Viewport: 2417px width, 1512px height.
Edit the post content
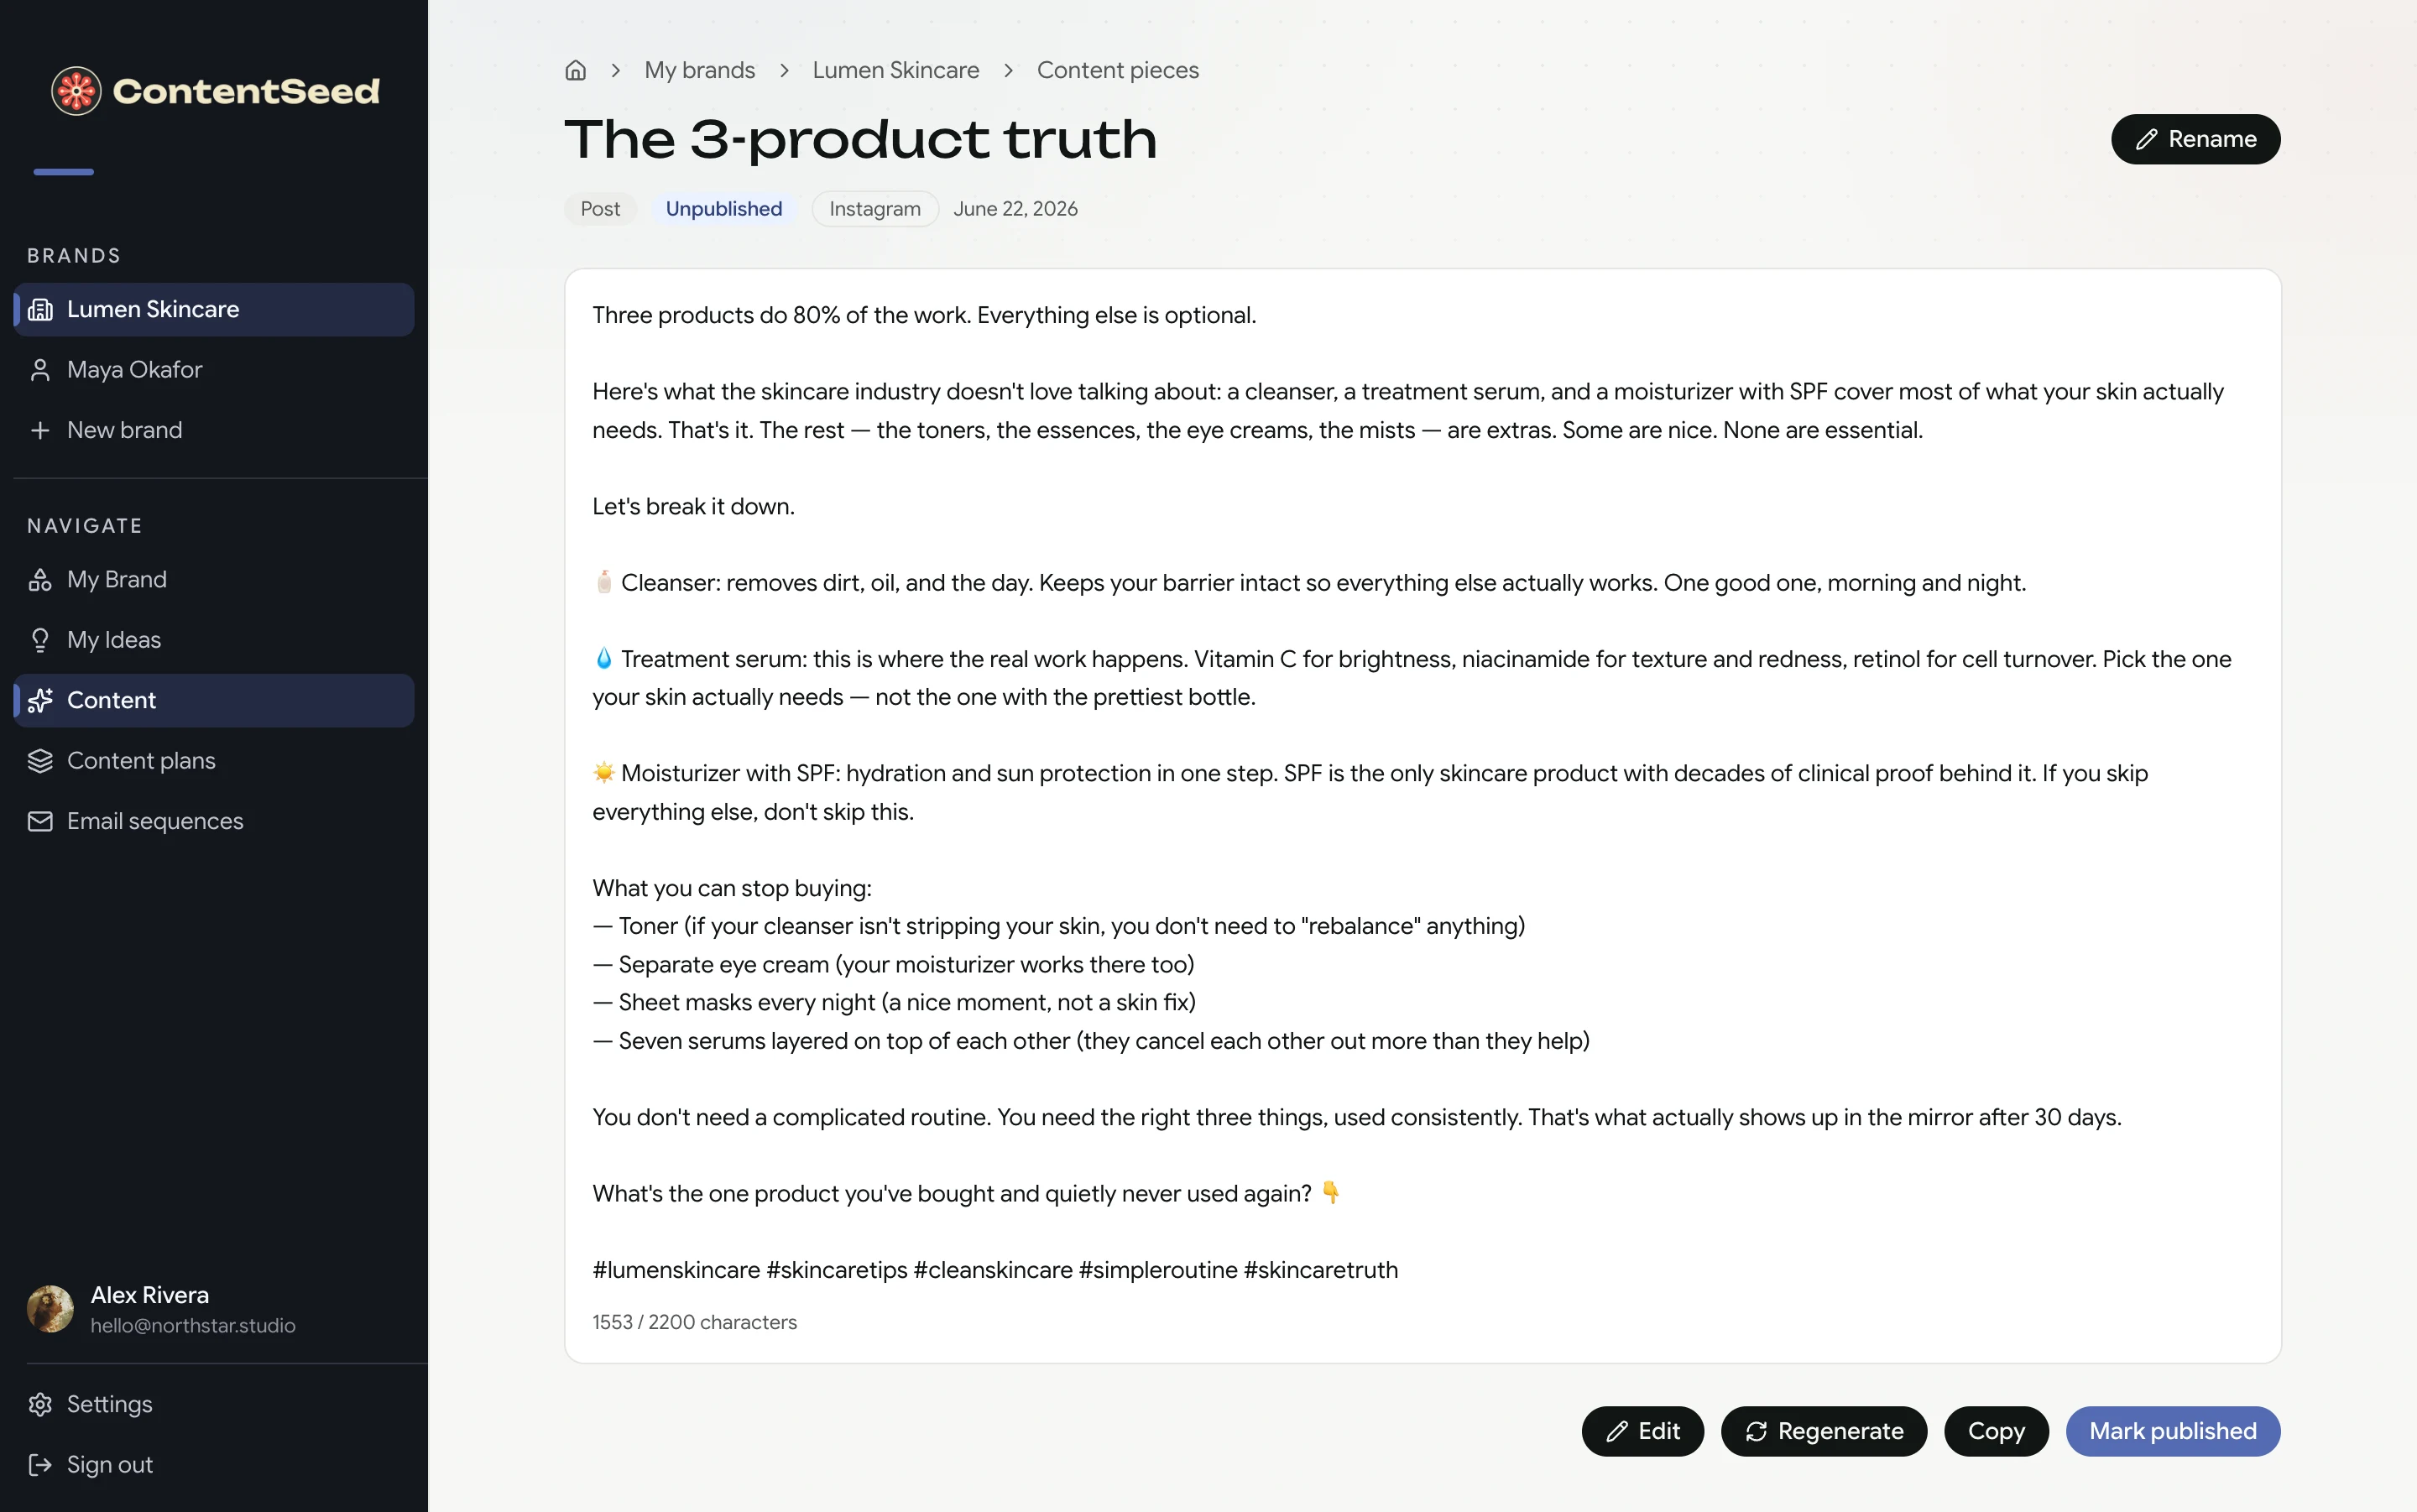[x=1642, y=1431]
